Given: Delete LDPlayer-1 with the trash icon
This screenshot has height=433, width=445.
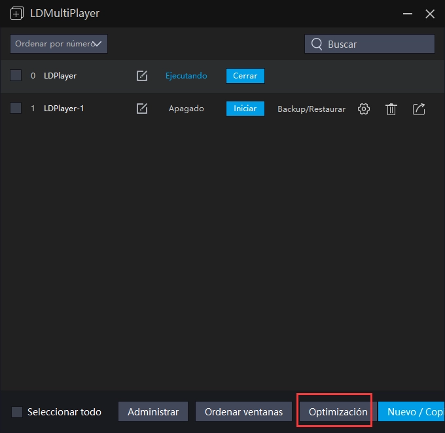Looking at the screenshot, I should click(391, 109).
